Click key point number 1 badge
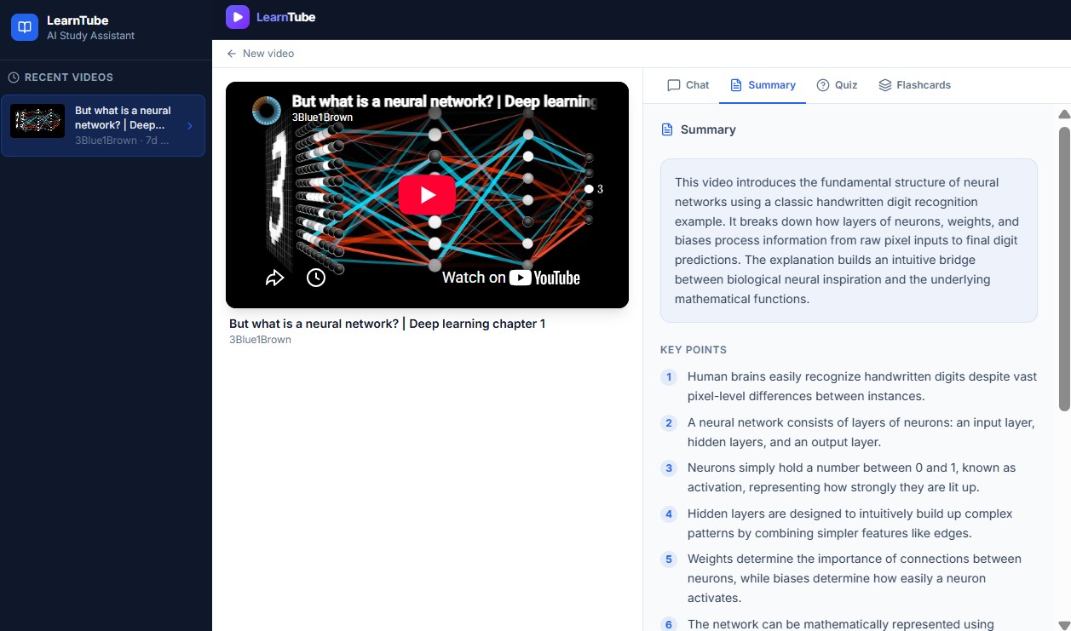 (x=669, y=377)
